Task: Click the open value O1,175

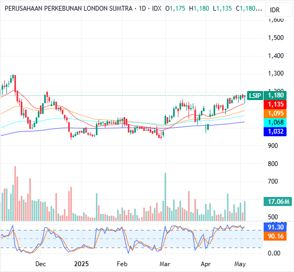Action: 175,9
